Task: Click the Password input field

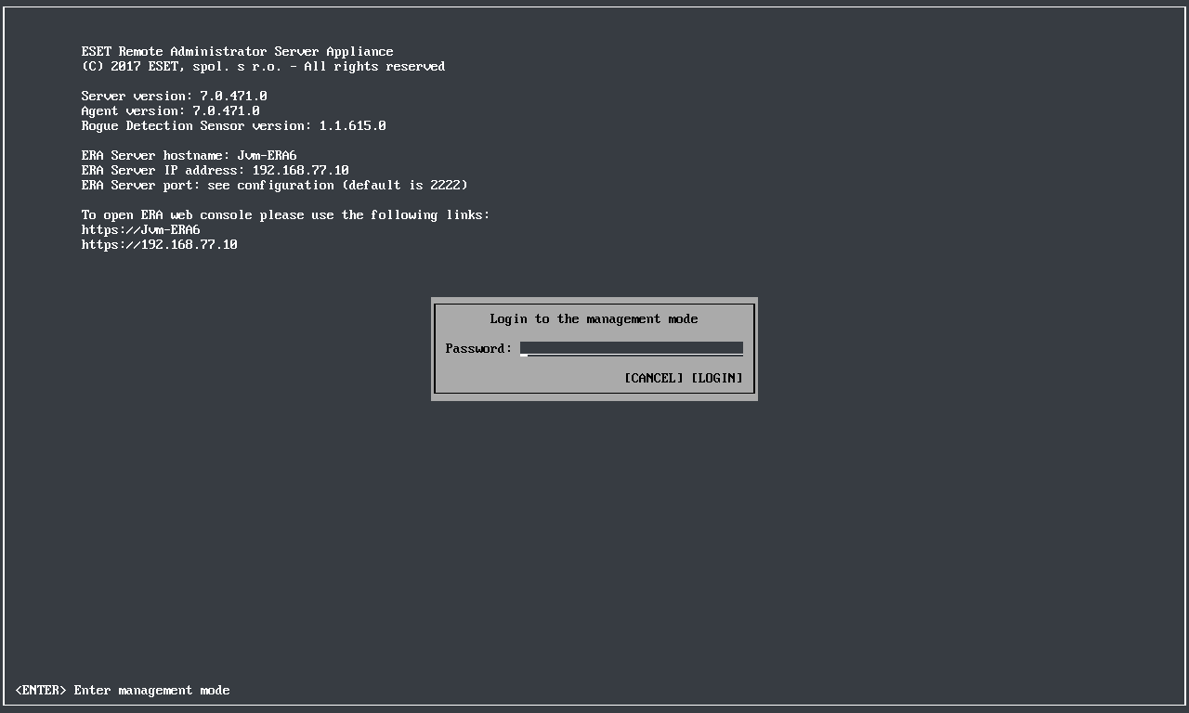Action: pyautogui.click(x=632, y=348)
